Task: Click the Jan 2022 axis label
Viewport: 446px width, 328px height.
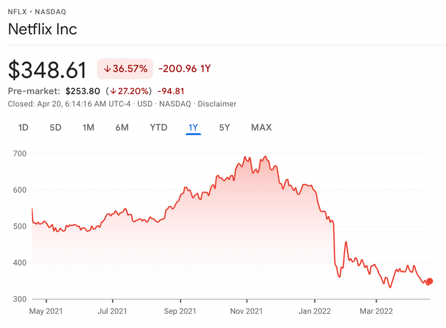Action: pos(315,311)
